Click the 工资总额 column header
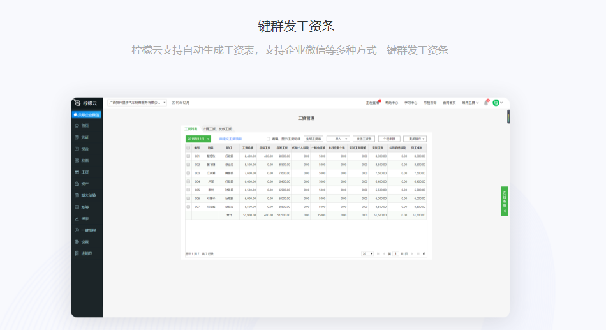Screen dimensions: 606x330 248,148
